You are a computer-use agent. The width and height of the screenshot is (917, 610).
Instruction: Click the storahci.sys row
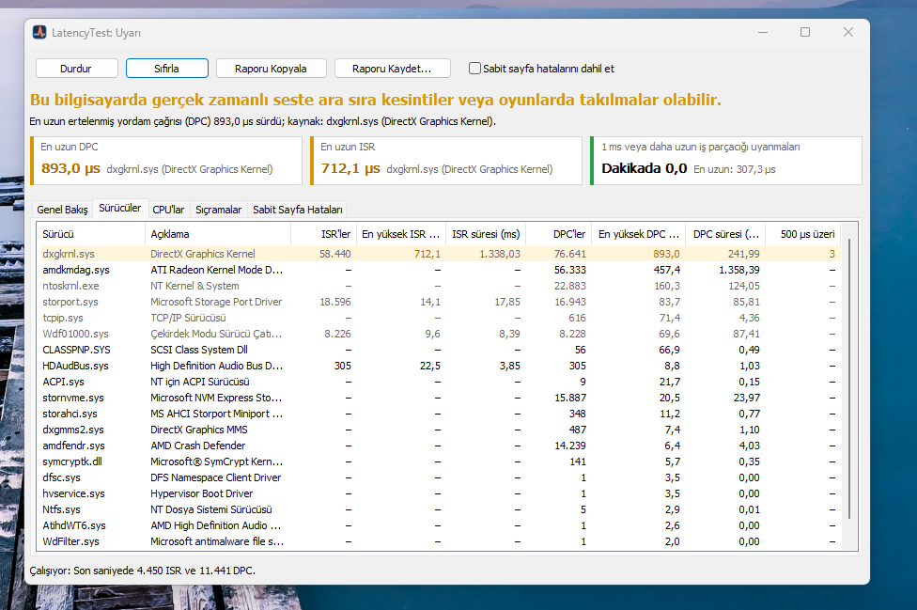(x=439, y=414)
